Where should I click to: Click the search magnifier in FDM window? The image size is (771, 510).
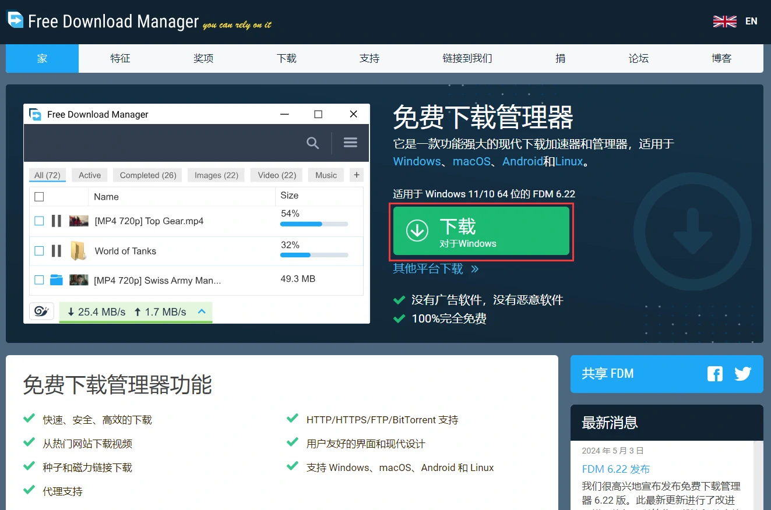coord(313,143)
